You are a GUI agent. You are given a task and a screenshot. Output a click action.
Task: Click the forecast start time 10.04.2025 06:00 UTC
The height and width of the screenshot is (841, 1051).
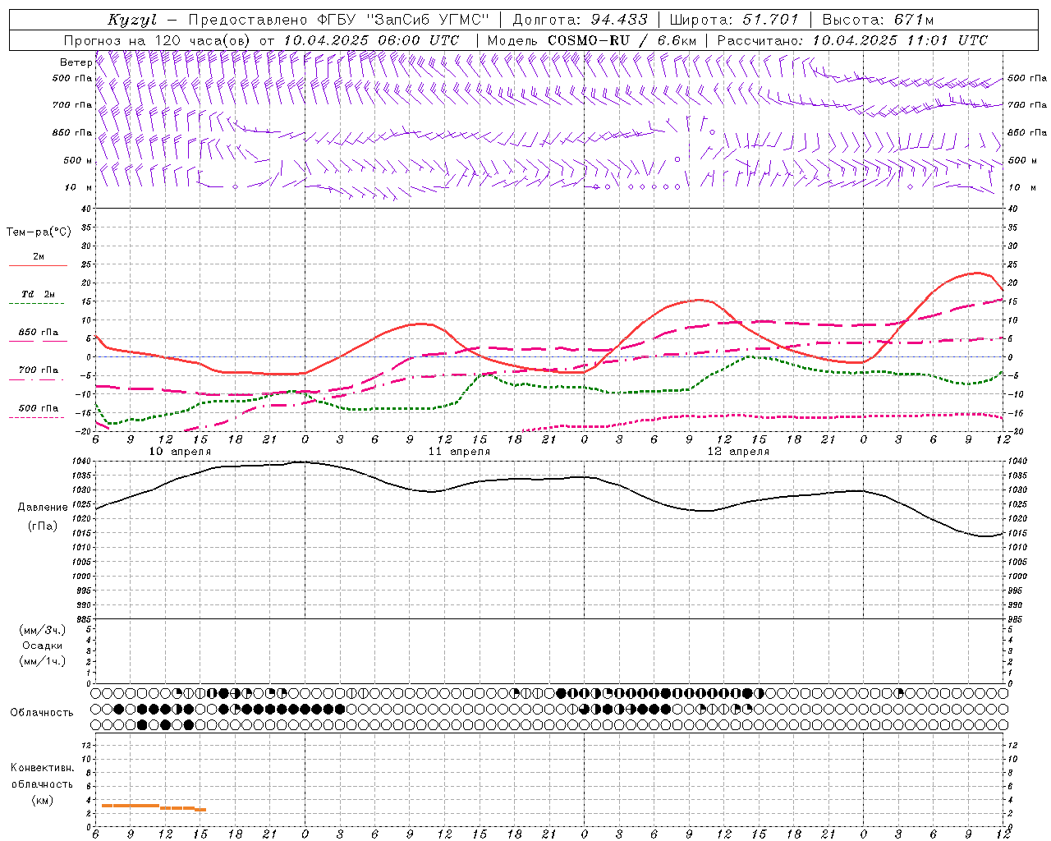371,40
